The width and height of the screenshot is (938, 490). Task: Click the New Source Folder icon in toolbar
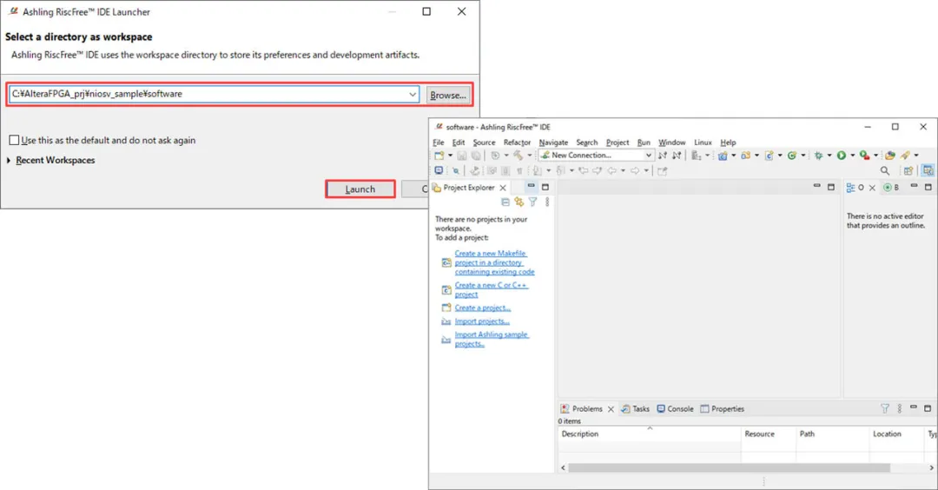coord(745,156)
